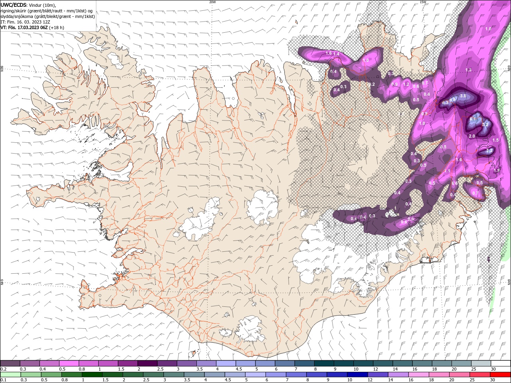
Task: Click the '25' label in bottom legend row
Action: pyautogui.click(x=472, y=380)
